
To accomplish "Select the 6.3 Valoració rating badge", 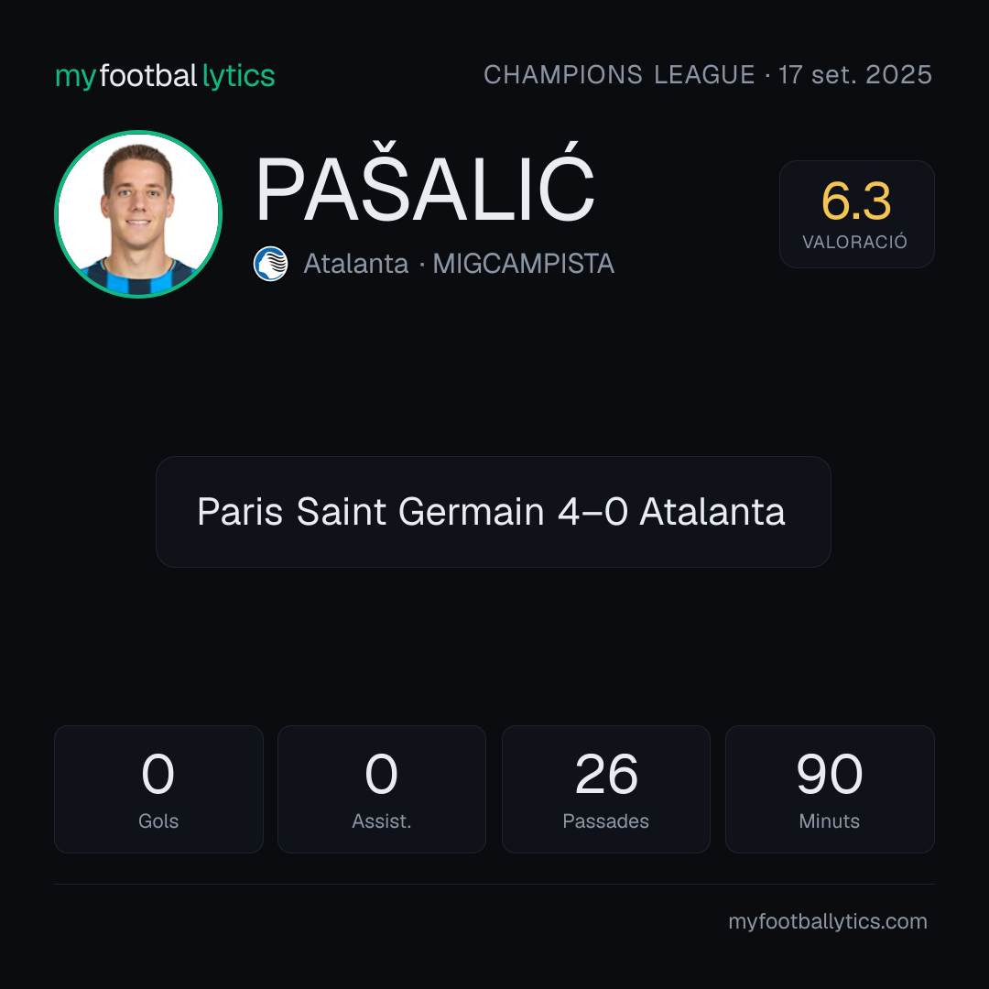I will pos(856,213).
